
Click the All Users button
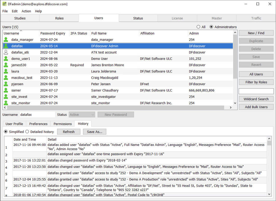click(x=256, y=74)
